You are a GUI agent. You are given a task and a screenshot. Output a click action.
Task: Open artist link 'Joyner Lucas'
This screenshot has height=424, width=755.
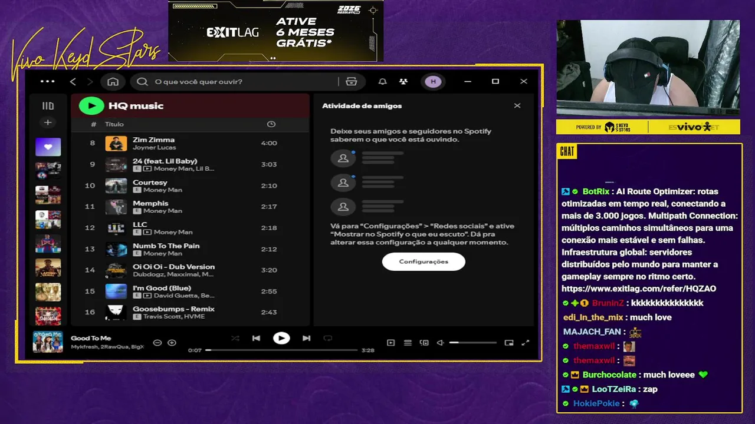pyautogui.click(x=154, y=147)
